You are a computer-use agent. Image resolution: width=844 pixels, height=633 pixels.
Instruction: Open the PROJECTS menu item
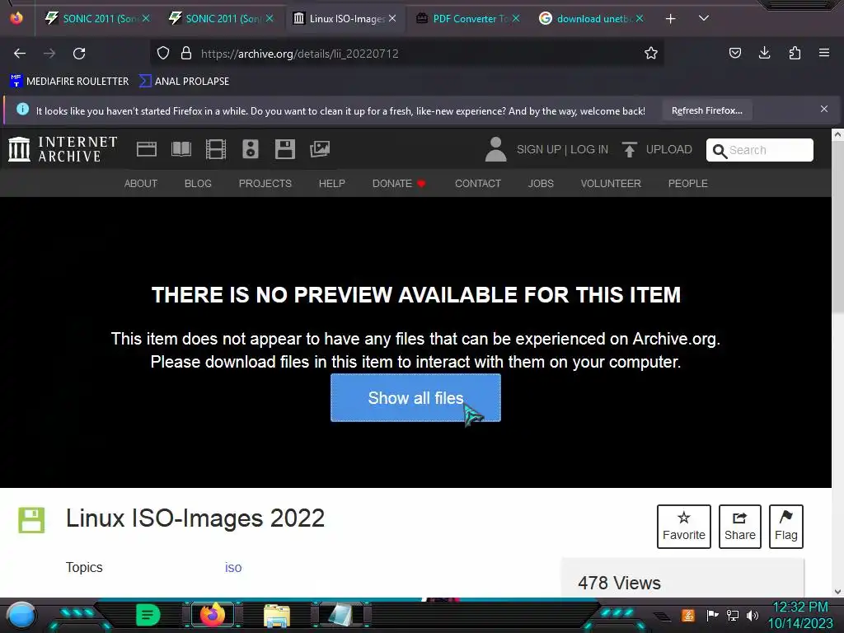[265, 184]
